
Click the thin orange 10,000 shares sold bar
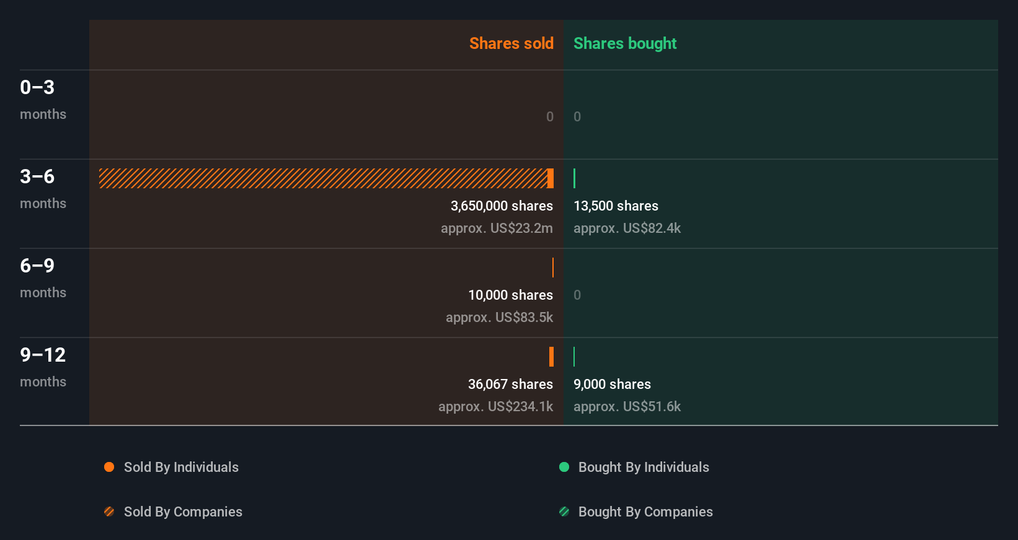click(x=552, y=268)
